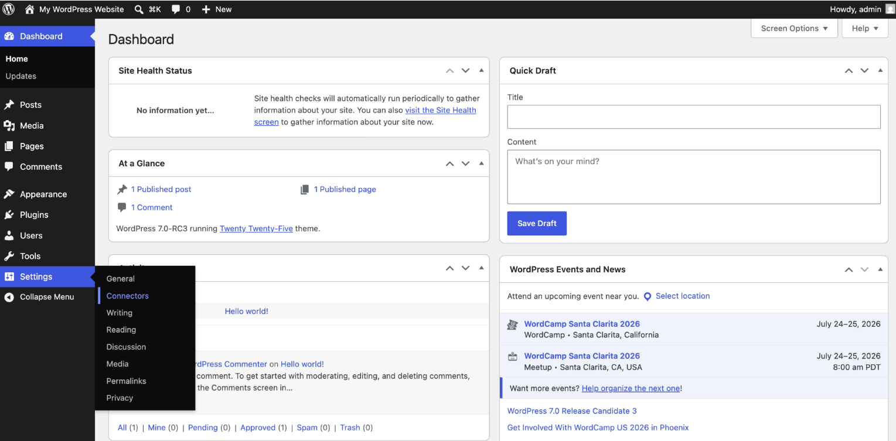Open the Hello world! recently published post
This screenshot has width=896, height=441.
[x=246, y=311]
